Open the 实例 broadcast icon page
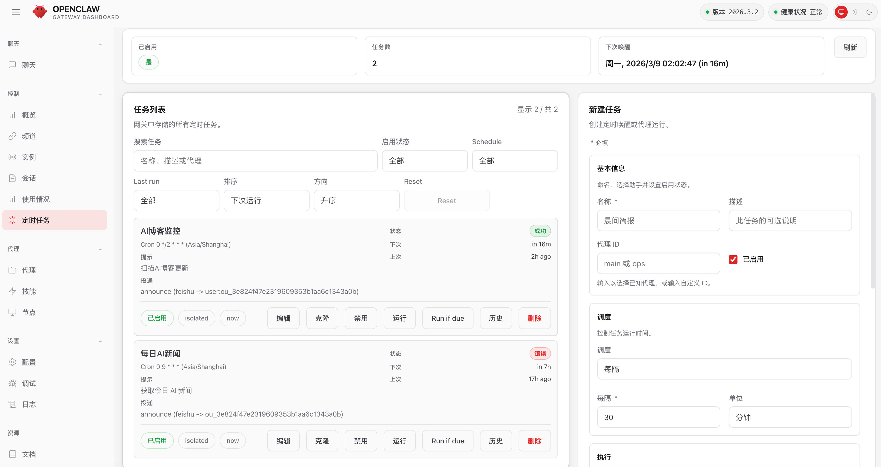 pyautogui.click(x=29, y=157)
